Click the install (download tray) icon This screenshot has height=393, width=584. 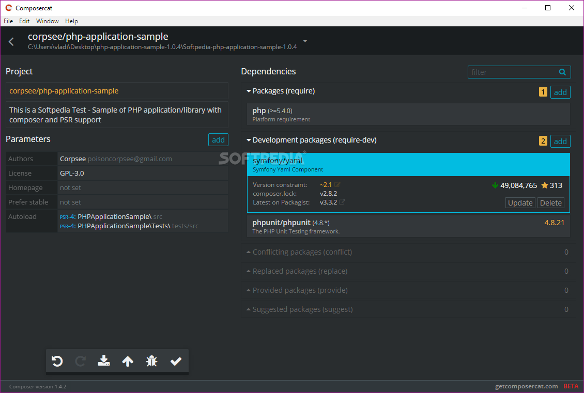pos(104,361)
